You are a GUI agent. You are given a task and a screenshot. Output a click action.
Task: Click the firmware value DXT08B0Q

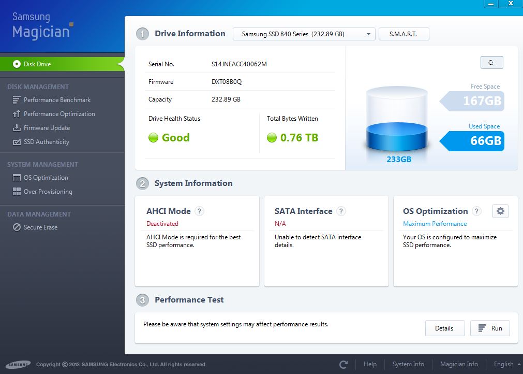(227, 82)
